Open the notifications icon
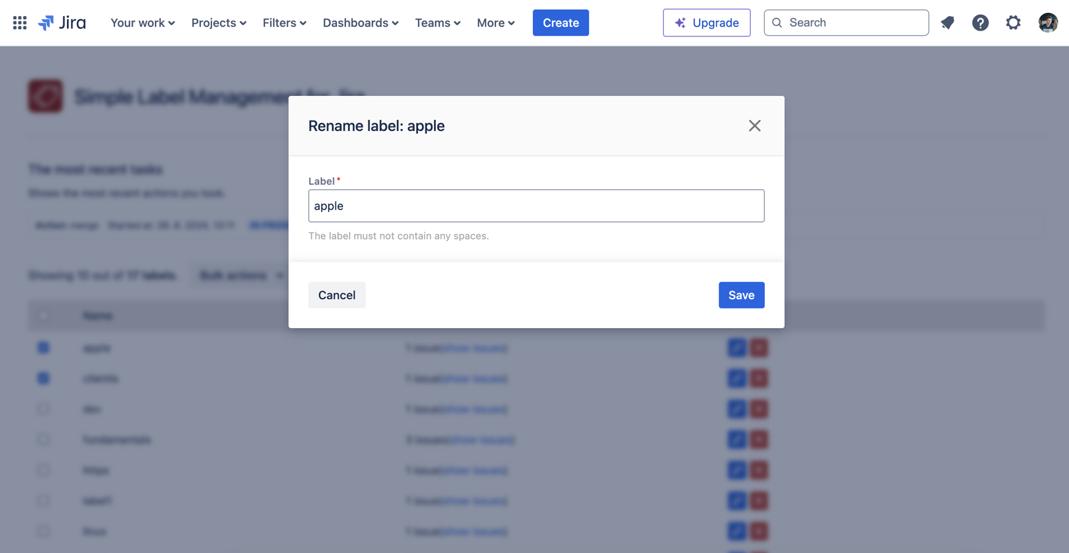This screenshot has height=553, width=1069. (x=947, y=23)
